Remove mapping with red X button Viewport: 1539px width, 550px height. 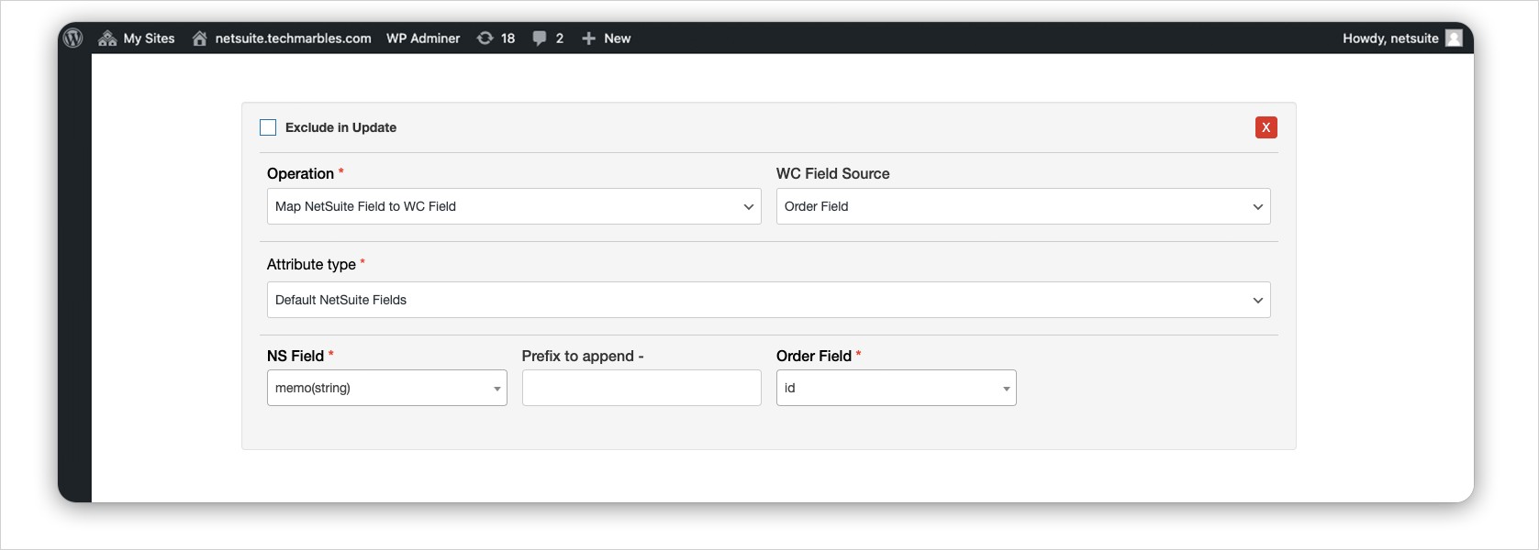(x=1266, y=127)
